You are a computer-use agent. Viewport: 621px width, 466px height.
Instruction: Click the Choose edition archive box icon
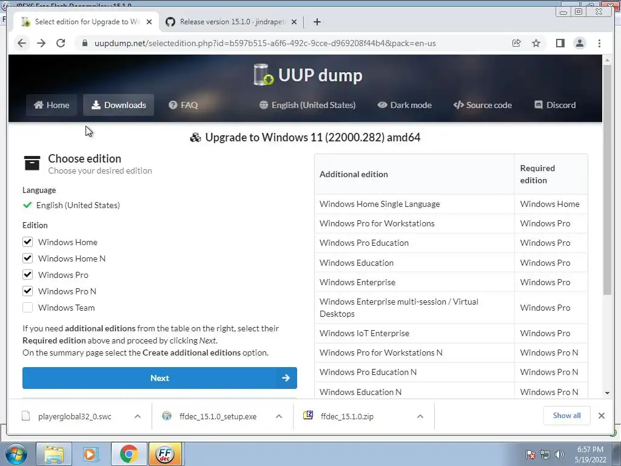pyautogui.click(x=32, y=163)
